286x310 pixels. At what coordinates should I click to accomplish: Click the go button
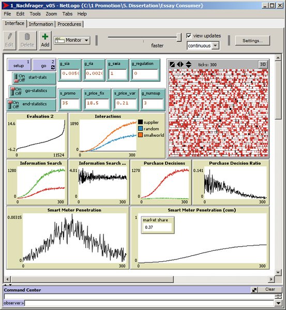tap(44, 65)
